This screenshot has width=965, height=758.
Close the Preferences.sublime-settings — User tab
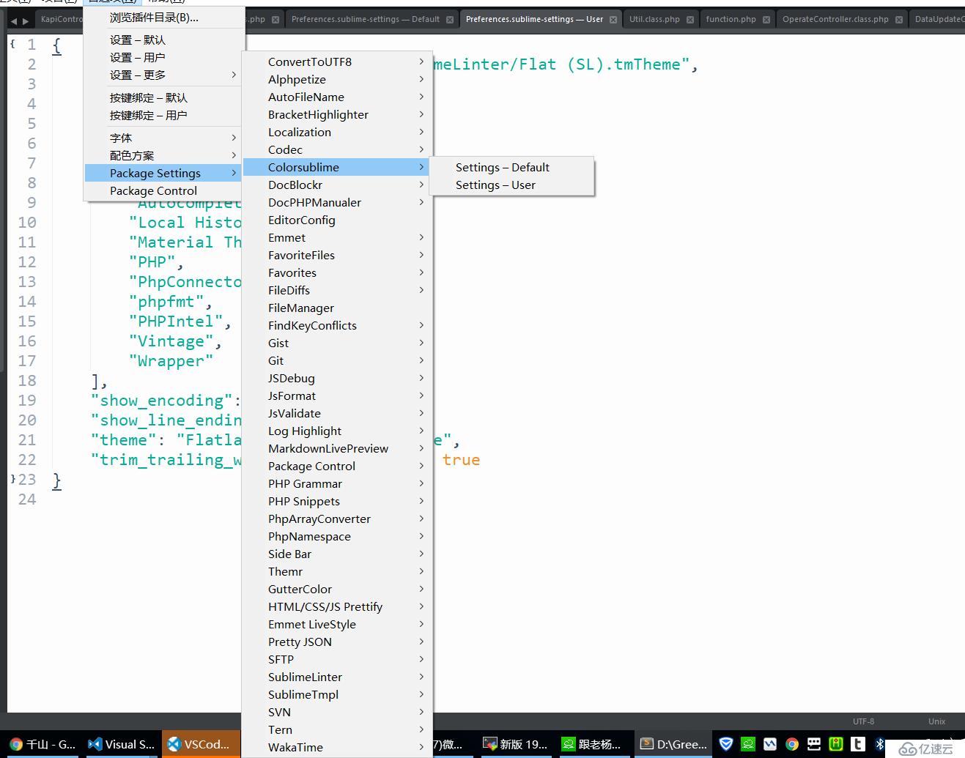point(613,20)
